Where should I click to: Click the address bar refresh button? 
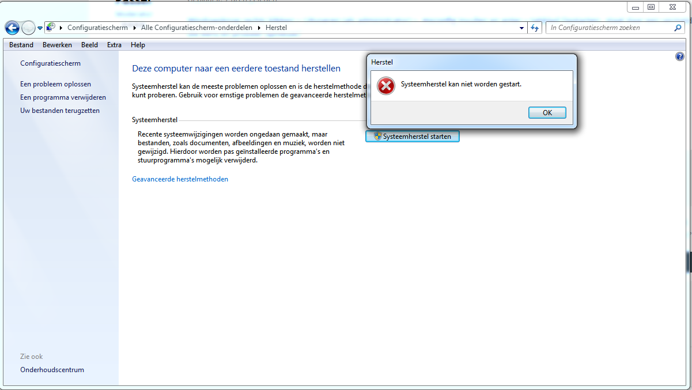[x=535, y=28]
